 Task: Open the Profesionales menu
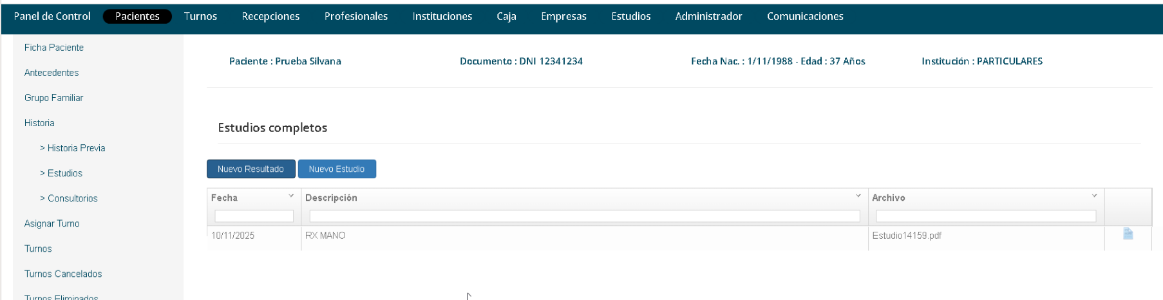355,16
